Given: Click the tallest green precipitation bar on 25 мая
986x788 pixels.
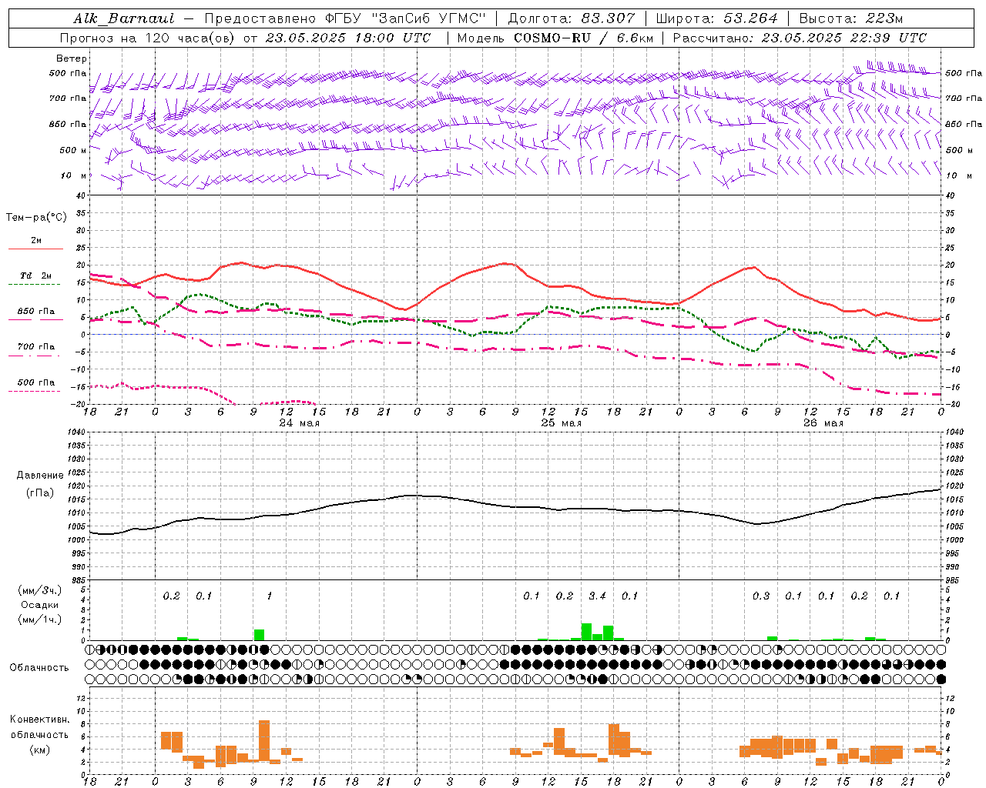Looking at the screenshot, I should (586, 632).
